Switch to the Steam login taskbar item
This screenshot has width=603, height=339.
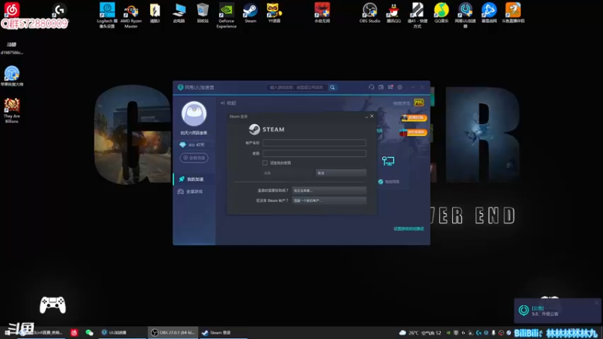[x=223, y=332]
